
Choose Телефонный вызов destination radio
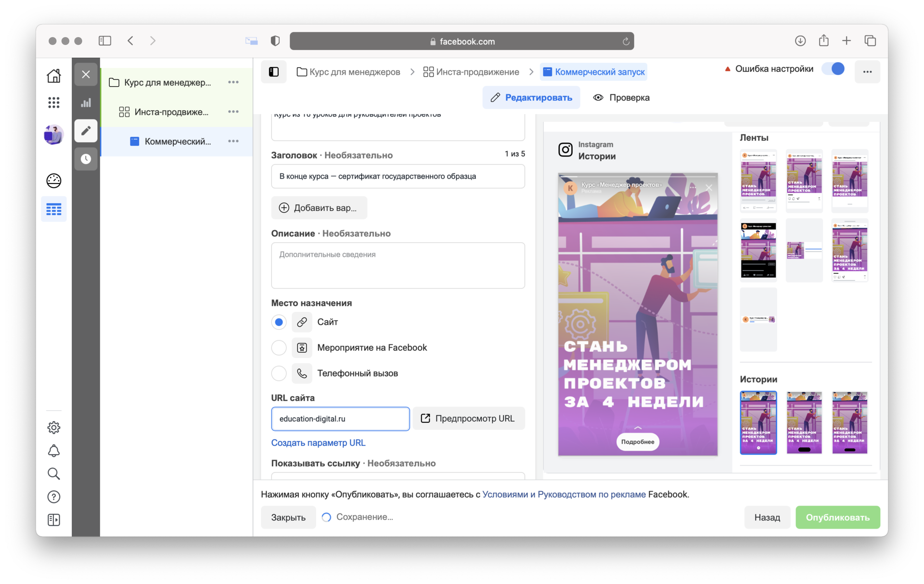coord(279,373)
